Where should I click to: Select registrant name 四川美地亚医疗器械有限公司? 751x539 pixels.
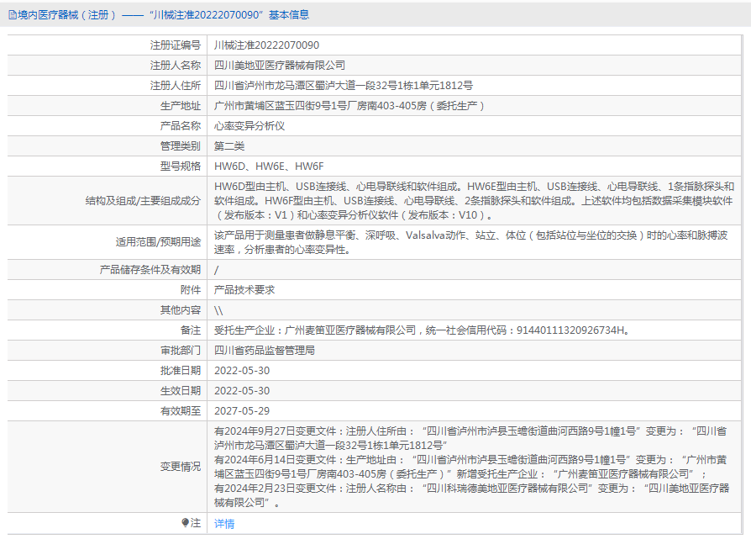pos(280,65)
